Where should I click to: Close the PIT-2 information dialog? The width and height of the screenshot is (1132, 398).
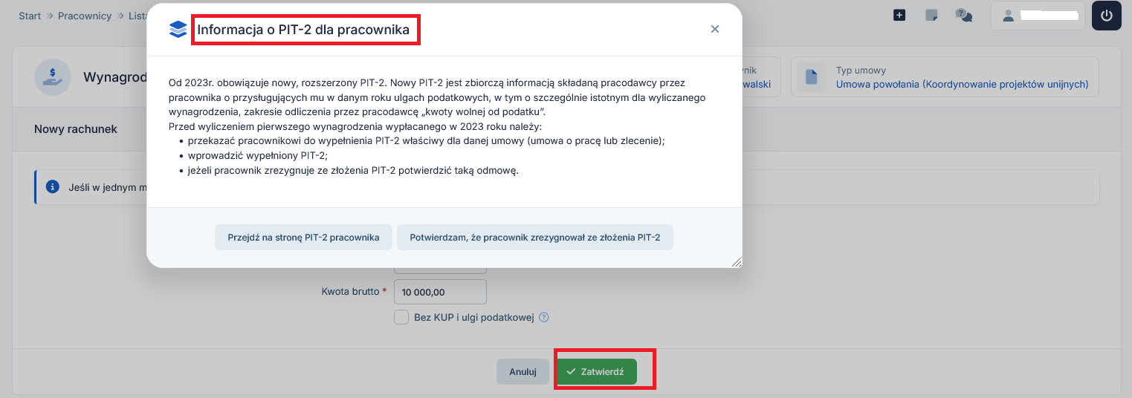[x=715, y=29]
